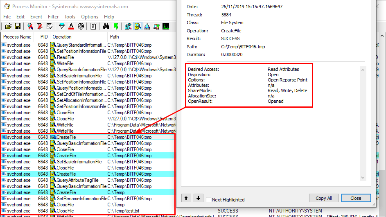Go to previous event with up arrow button

(x=186, y=198)
